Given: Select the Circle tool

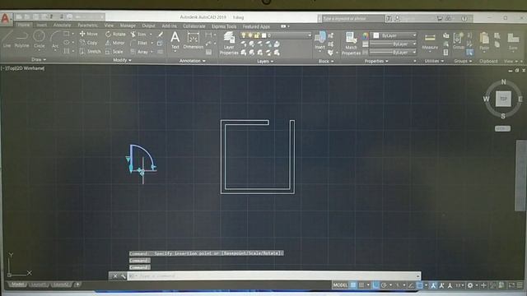Looking at the screenshot, I should point(39,39).
